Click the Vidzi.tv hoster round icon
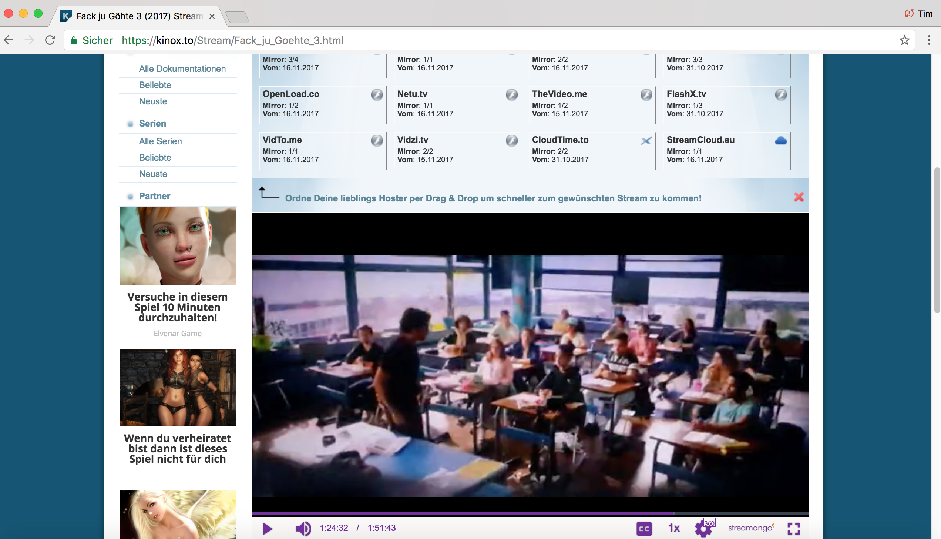Viewport: 941px width, 539px height. pyautogui.click(x=511, y=141)
